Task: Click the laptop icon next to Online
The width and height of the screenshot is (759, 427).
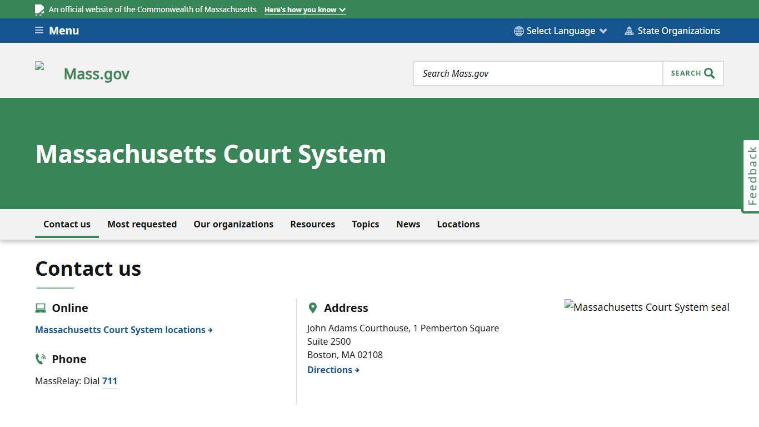Action: (x=39, y=307)
